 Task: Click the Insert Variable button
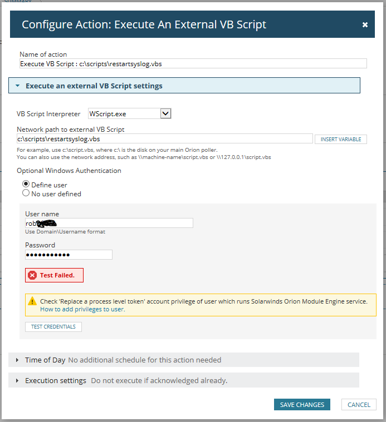click(340, 139)
